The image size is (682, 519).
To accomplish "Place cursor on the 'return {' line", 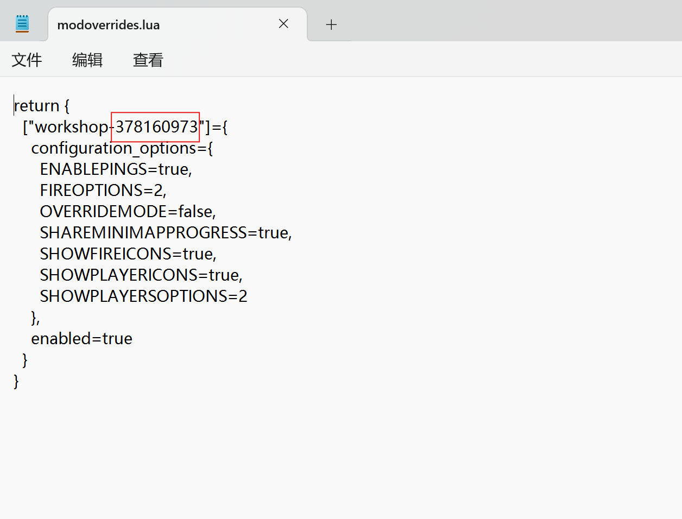I will point(41,105).
